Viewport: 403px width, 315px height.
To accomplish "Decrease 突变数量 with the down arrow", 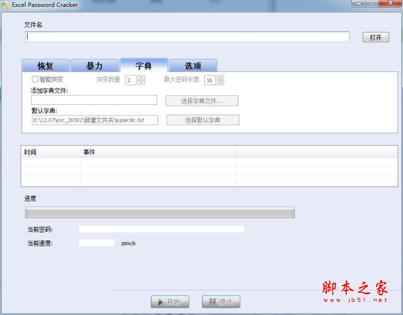I will 142,82.
